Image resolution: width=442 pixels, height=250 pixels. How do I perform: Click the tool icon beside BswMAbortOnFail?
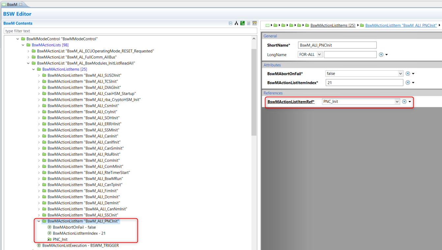[x=408, y=74]
